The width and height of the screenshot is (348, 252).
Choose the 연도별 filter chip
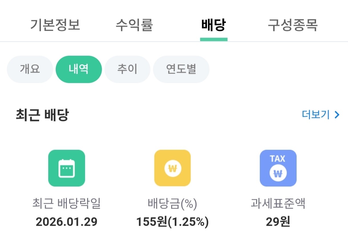[x=181, y=69]
